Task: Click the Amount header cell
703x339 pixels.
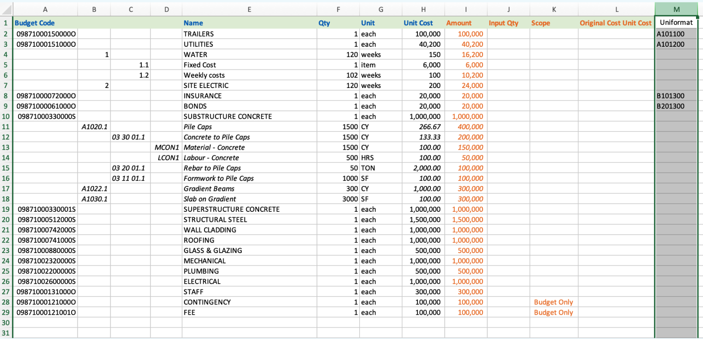Action: 466,23
